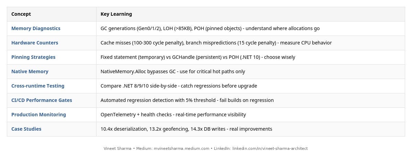Click the Pinning Strategies concept

pyautogui.click(x=33, y=57)
